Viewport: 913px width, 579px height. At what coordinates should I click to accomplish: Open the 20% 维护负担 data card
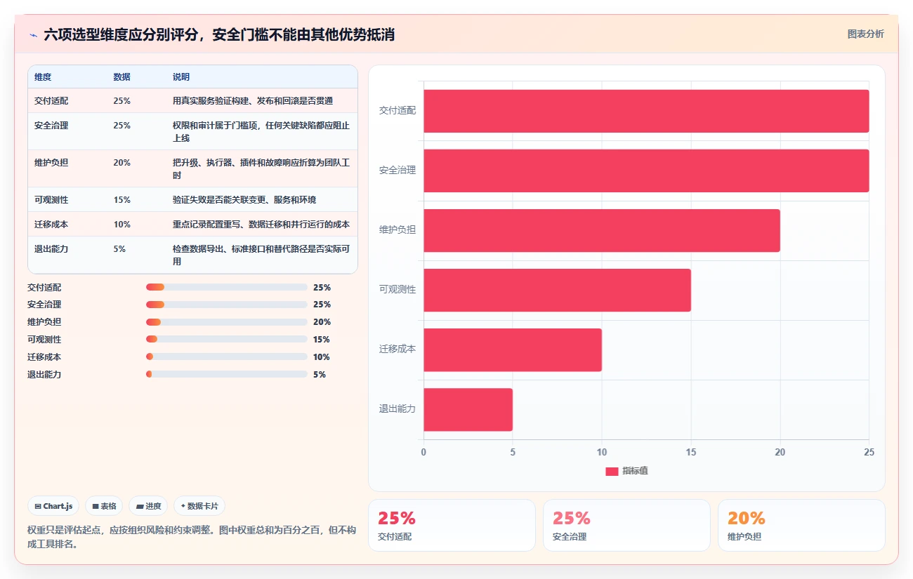click(x=801, y=525)
